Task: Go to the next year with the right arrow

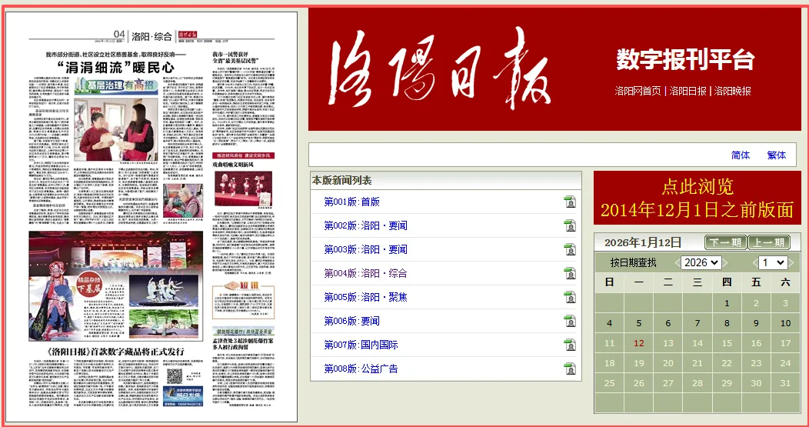Action: pos(725,263)
